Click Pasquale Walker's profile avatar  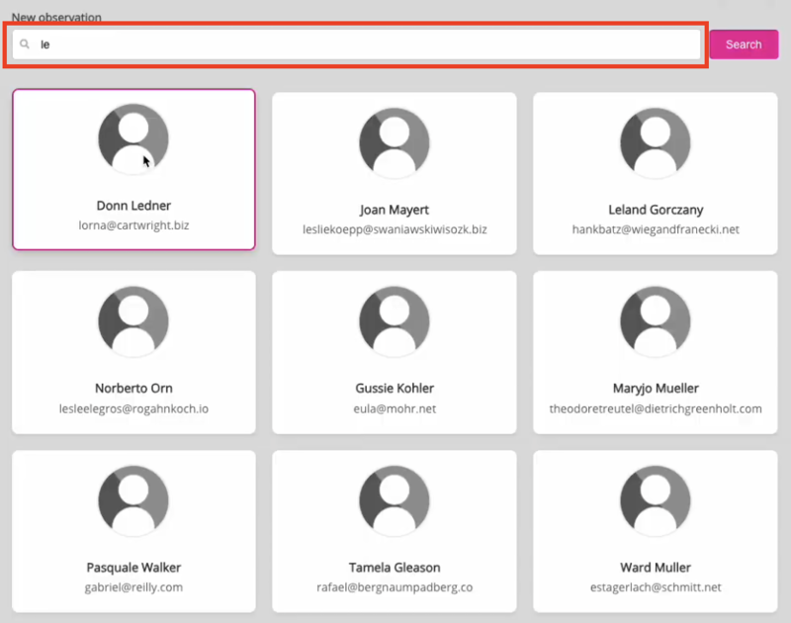[133, 500]
